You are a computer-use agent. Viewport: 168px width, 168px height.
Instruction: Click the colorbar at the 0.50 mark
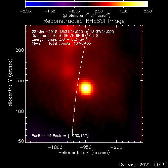coord(99,4)
